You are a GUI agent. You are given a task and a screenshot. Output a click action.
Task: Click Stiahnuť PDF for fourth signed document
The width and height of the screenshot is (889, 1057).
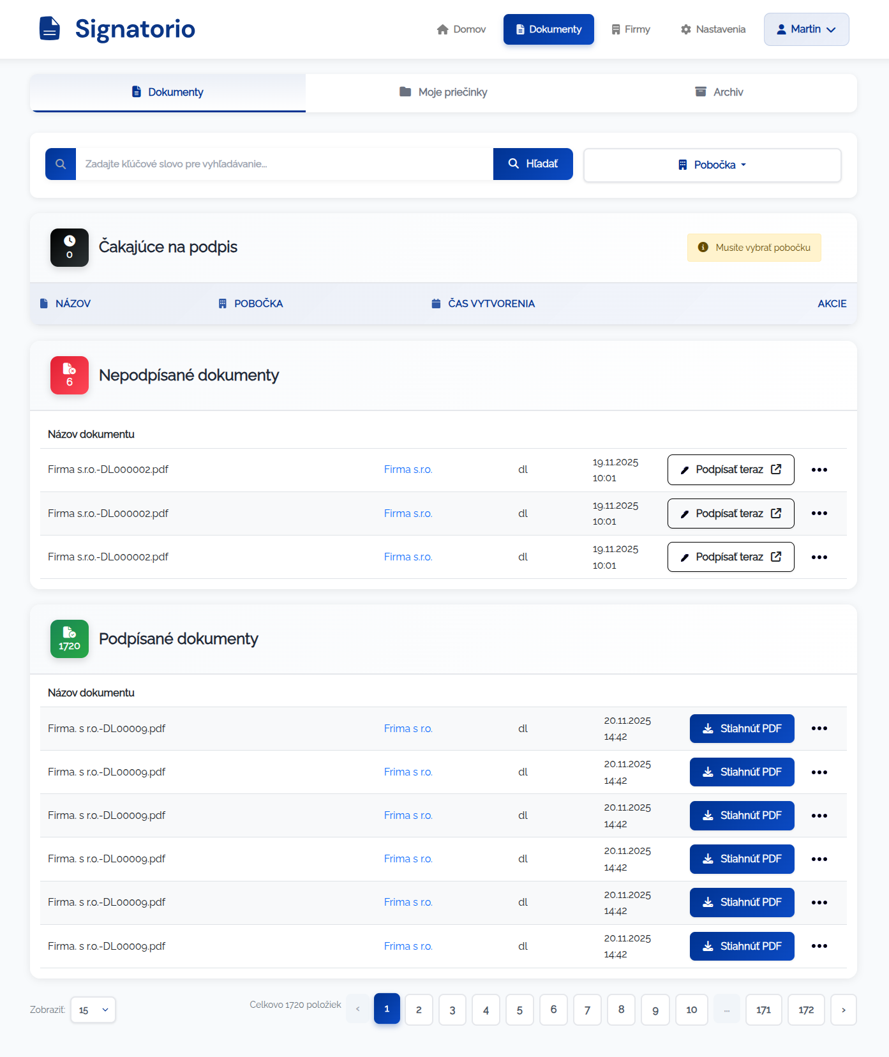tap(742, 859)
